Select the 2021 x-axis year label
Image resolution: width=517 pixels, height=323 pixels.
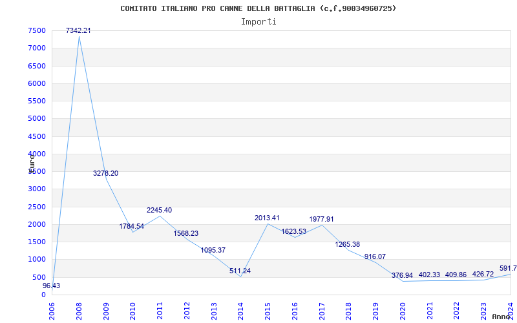coord(430,311)
